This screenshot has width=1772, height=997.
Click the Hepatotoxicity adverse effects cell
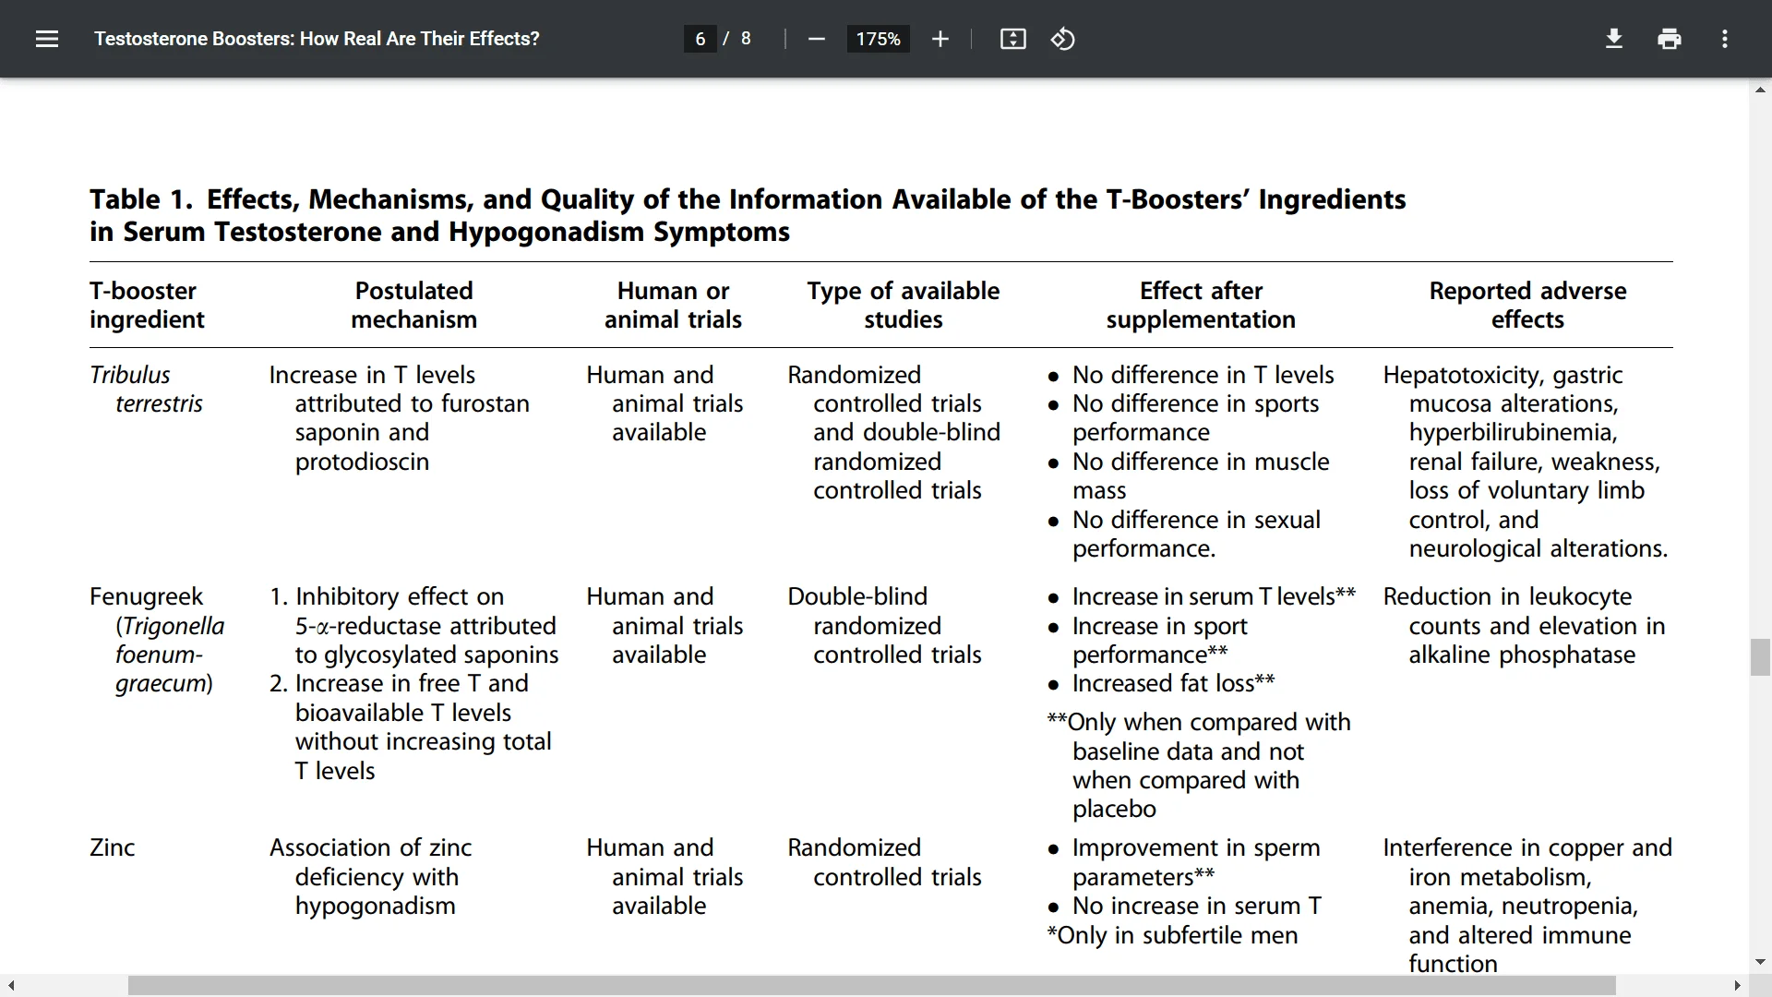pos(1526,462)
